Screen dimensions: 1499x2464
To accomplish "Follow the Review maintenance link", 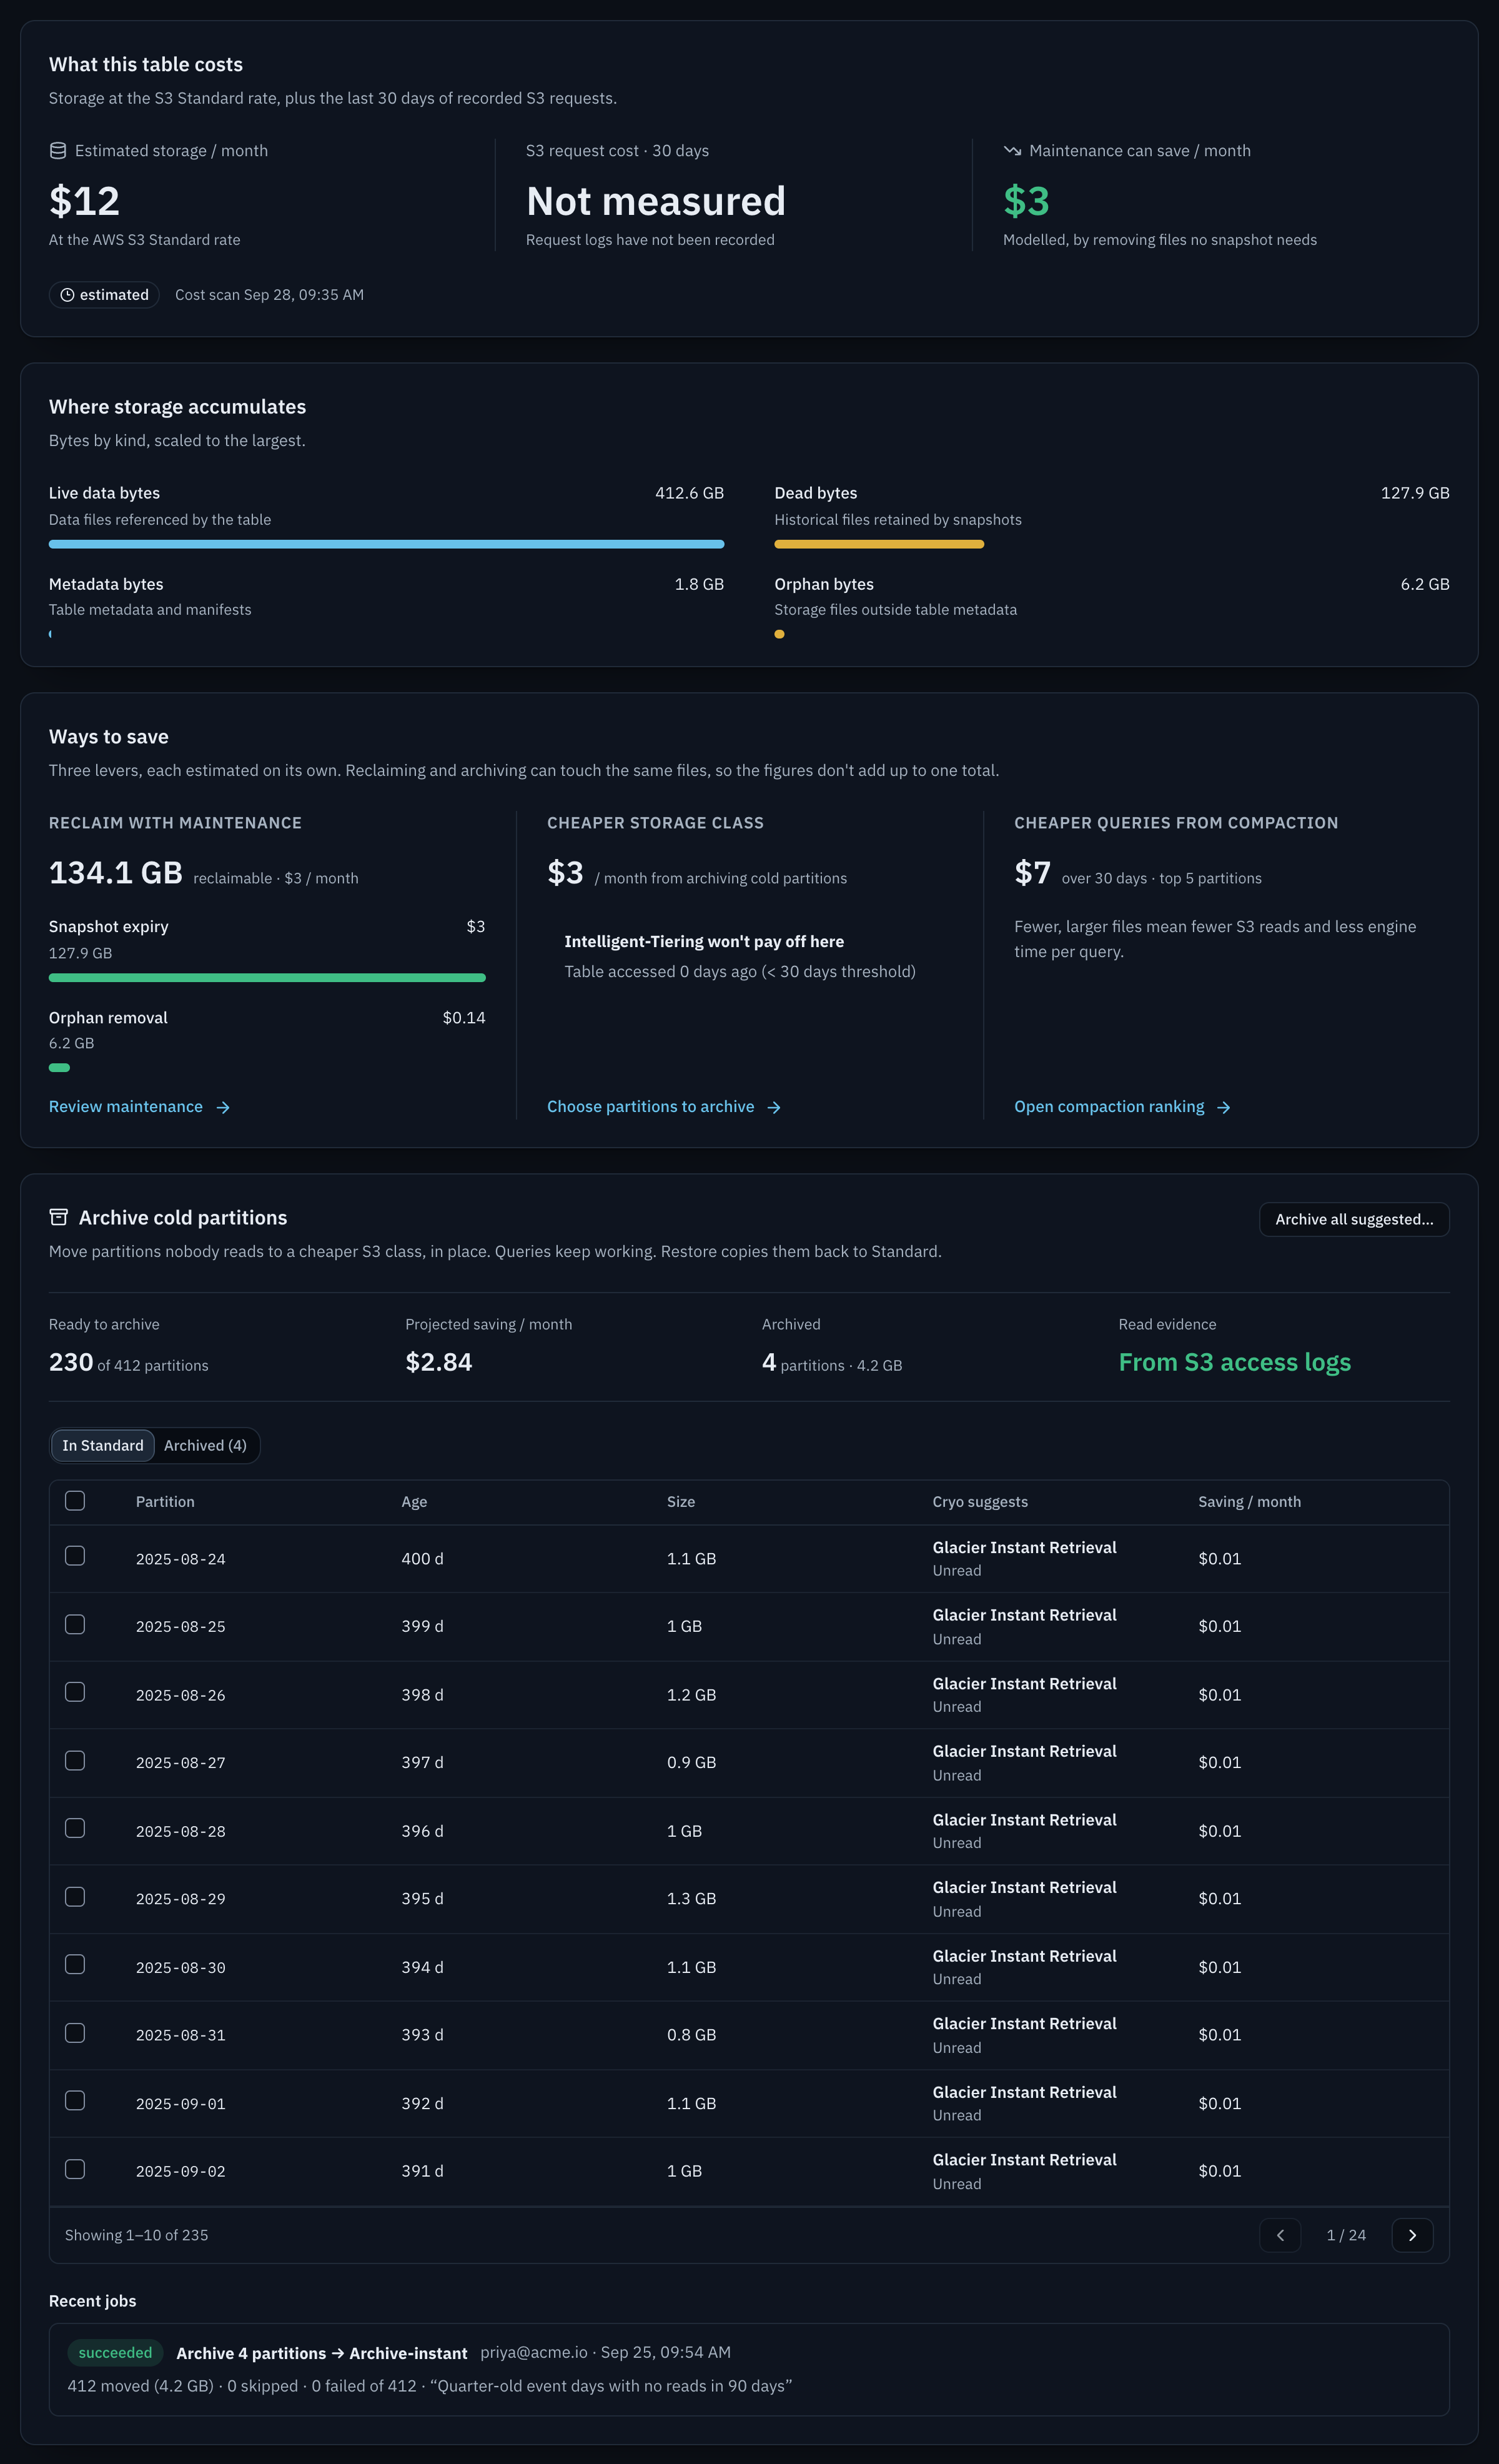I will pyautogui.click(x=140, y=1107).
